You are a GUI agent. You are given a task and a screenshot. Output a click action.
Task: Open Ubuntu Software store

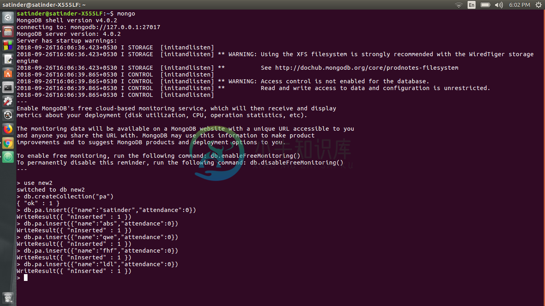pos(8,73)
